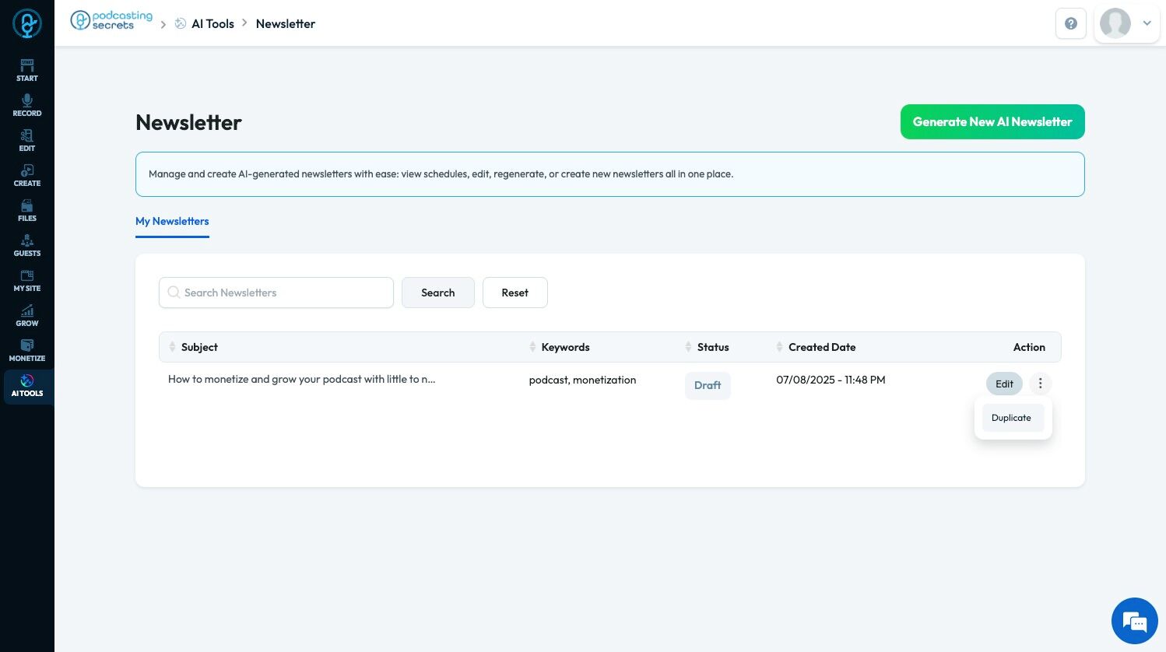Edit the monetize podcast newsletter

click(x=1004, y=384)
